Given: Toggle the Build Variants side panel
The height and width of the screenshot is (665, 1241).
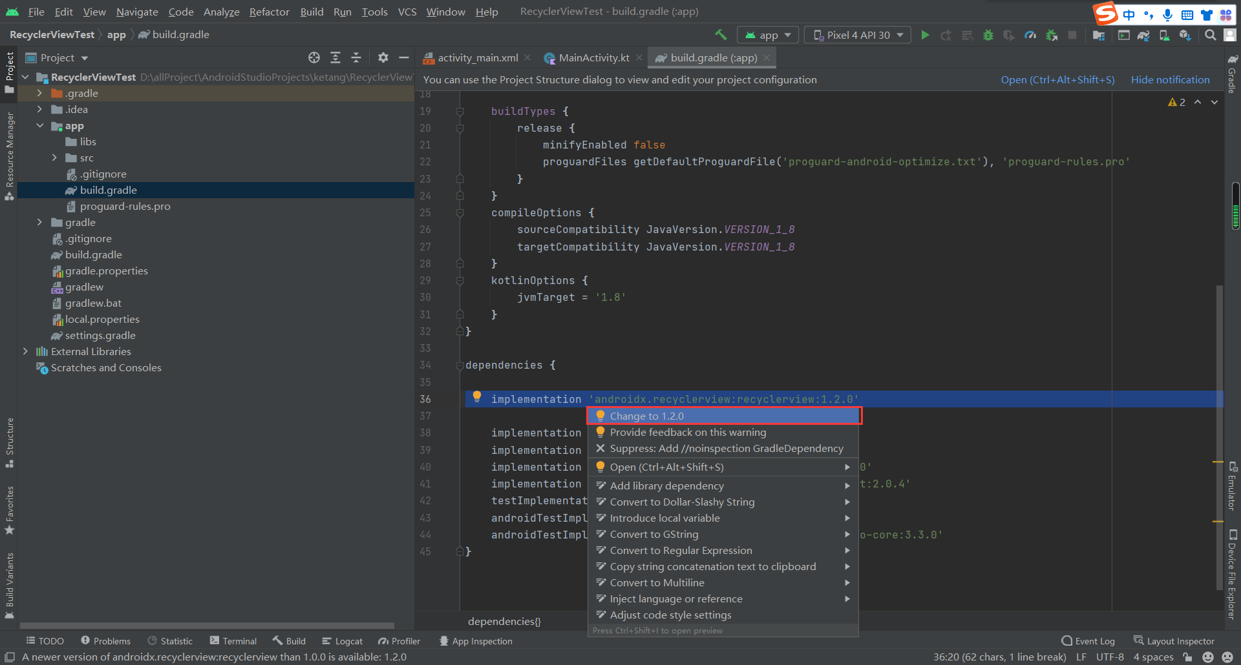Looking at the screenshot, I should (x=9, y=584).
